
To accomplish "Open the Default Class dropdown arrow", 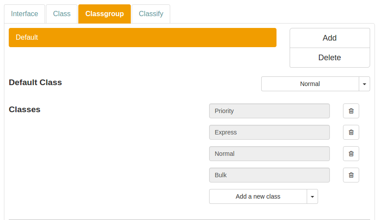I will point(364,84).
